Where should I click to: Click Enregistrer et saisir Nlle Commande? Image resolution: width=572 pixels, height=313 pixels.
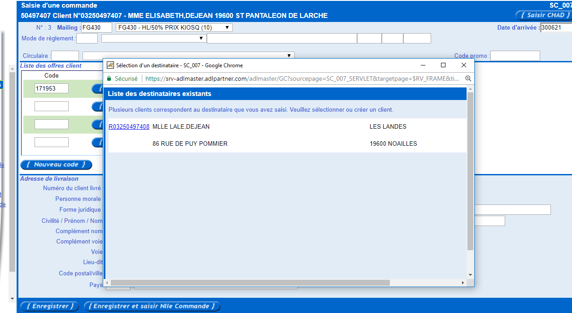[152, 307]
